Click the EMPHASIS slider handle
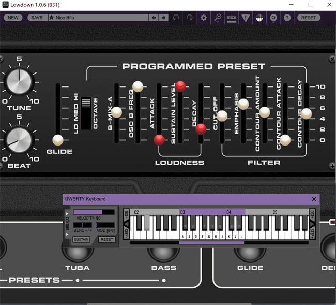The image size is (336, 305). tap(243, 104)
